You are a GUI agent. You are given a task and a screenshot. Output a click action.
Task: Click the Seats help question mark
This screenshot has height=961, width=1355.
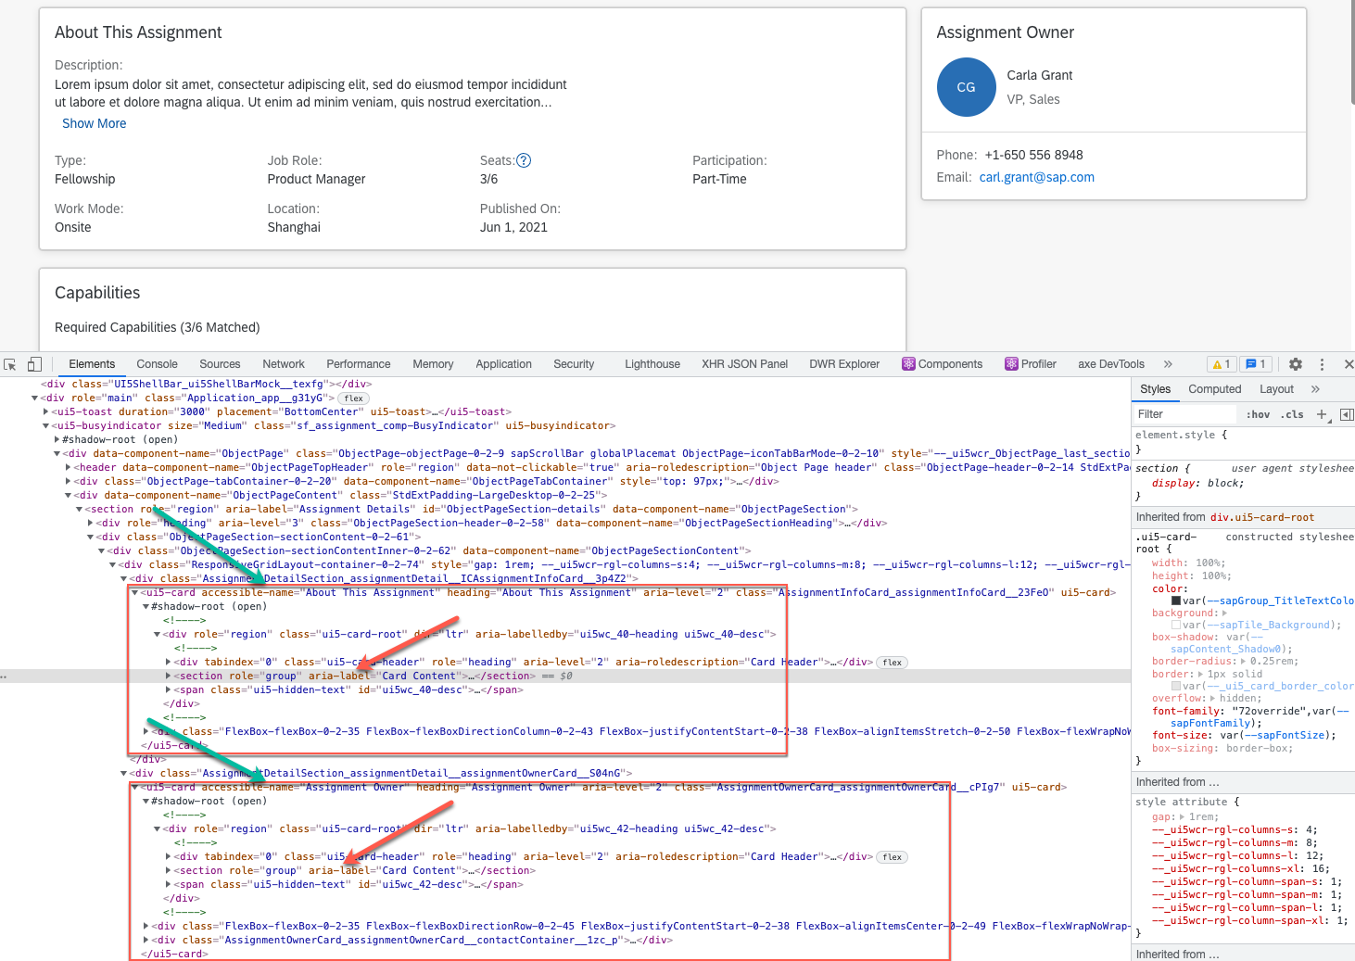(x=523, y=160)
